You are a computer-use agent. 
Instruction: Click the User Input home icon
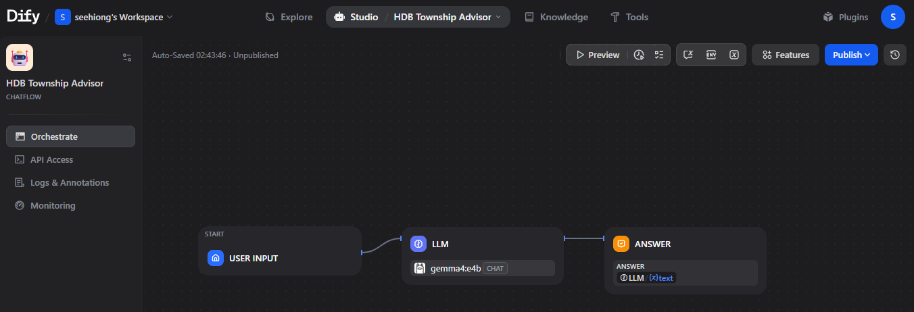coord(216,258)
